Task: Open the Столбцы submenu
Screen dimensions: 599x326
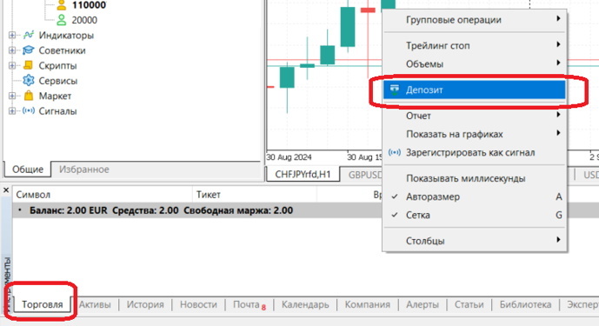Action: (x=475, y=241)
